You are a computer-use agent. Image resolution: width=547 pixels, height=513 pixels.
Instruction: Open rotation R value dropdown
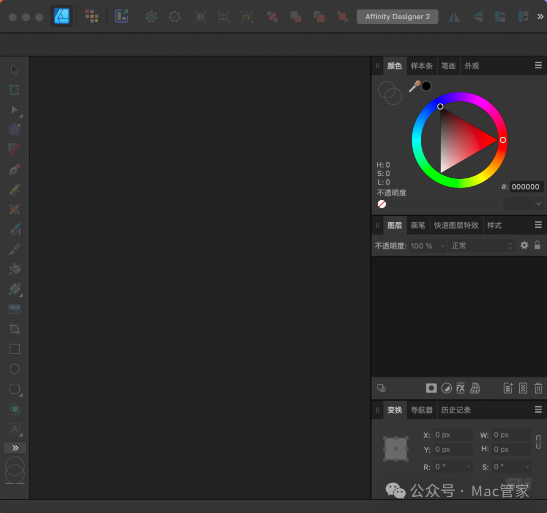(x=468, y=466)
